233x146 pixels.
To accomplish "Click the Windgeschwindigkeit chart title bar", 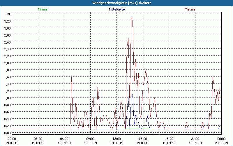I will [x=116, y=3].
